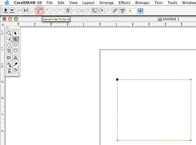196x145 pixels.
Task: Open the Layout menu
Action: [x=89, y=3]
